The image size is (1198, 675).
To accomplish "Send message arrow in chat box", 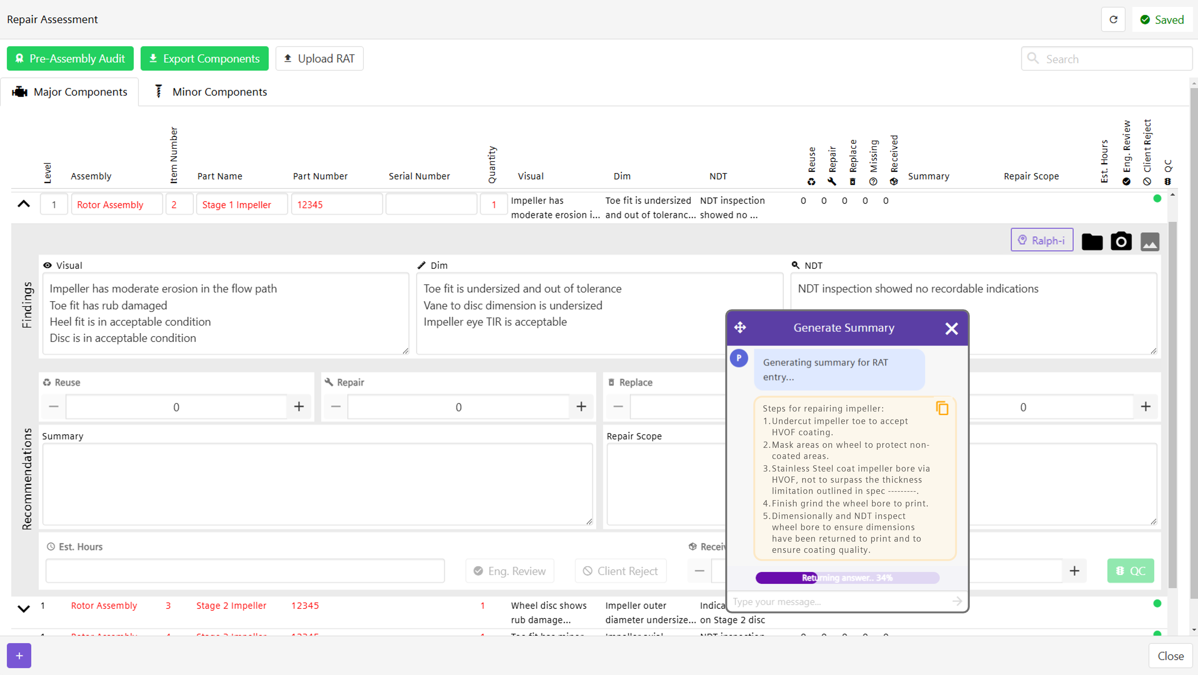I will tap(957, 601).
